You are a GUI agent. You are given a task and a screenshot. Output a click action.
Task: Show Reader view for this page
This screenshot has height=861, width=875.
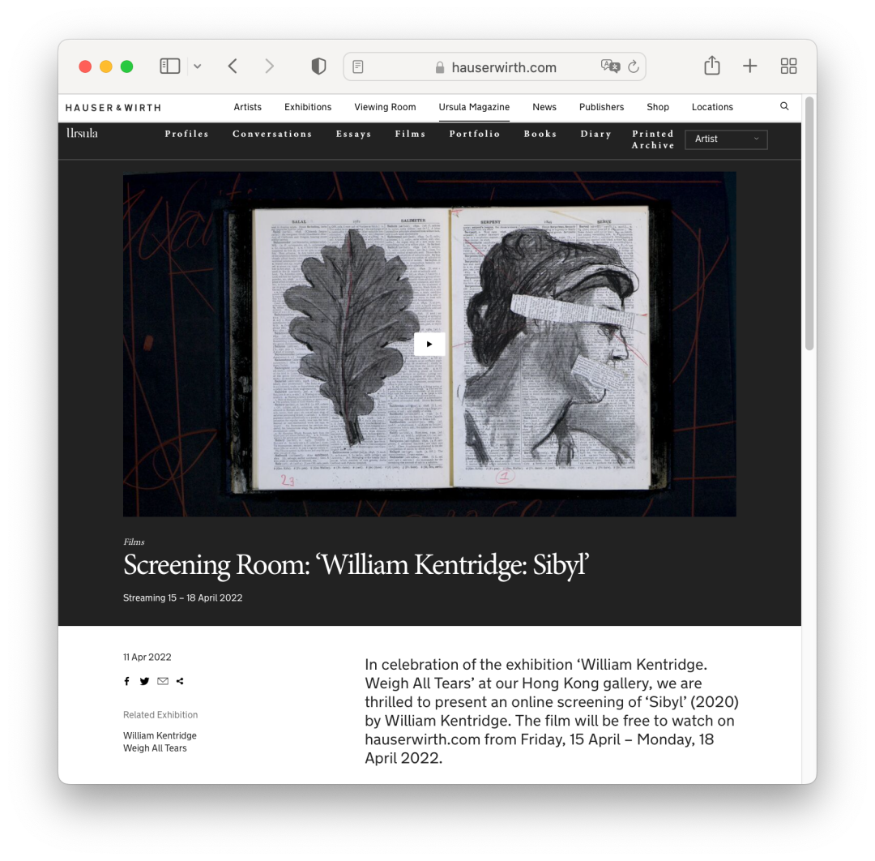[x=358, y=67]
